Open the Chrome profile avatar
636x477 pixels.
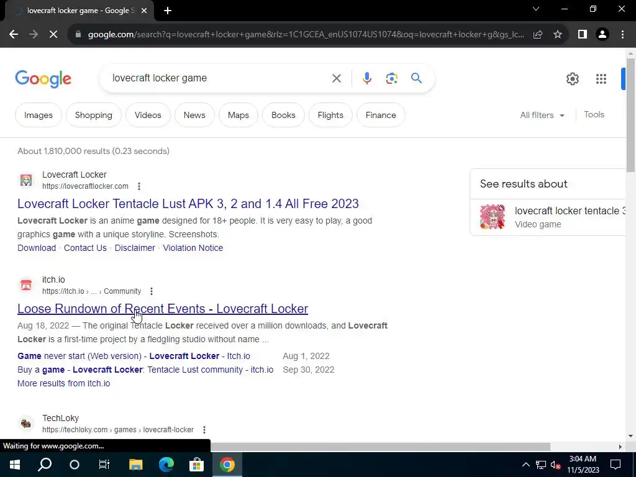coord(602,35)
